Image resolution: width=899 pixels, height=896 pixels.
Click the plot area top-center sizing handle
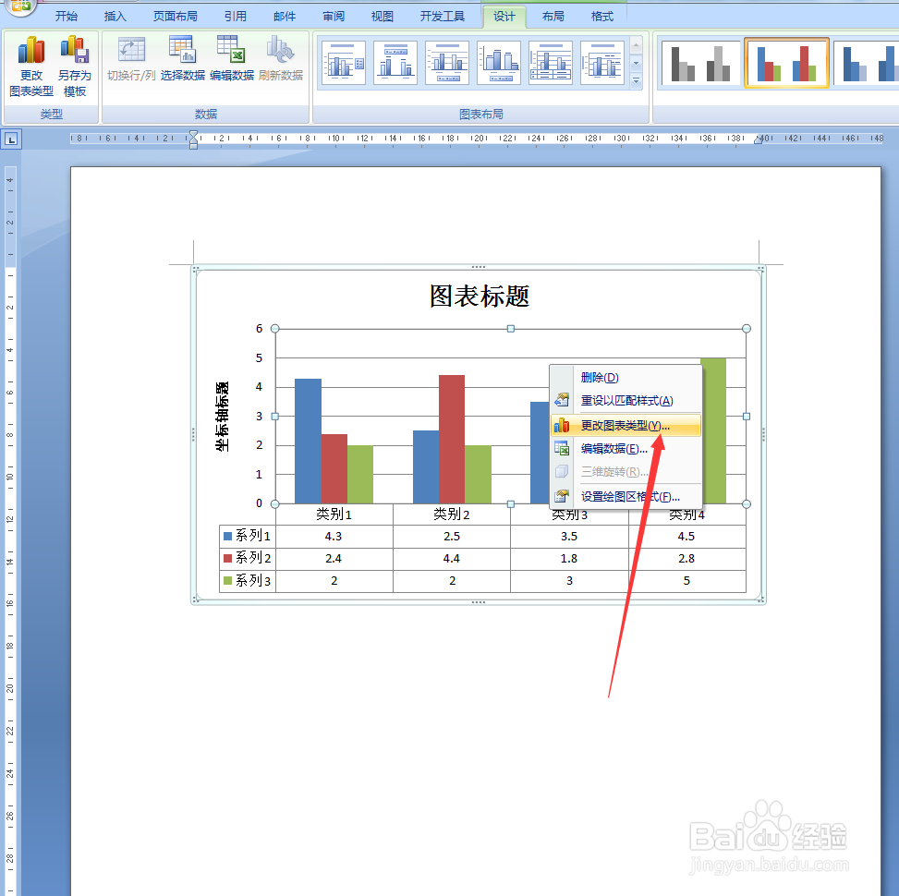[x=510, y=329]
